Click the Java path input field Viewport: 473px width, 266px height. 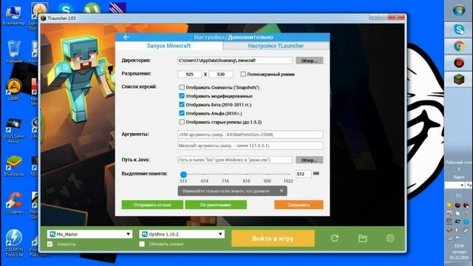coord(235,160)
